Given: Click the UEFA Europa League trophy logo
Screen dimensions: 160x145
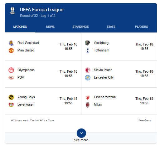Looking at the screenshot, I should click(12, 11).
